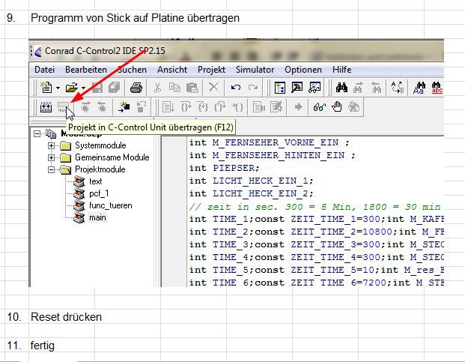Open the Simulator menu
The width and height of the screenshot is (465, 362).
(255, 70)
